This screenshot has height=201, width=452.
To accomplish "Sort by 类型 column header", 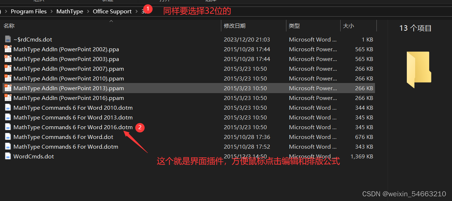I will tap(294, 26).
